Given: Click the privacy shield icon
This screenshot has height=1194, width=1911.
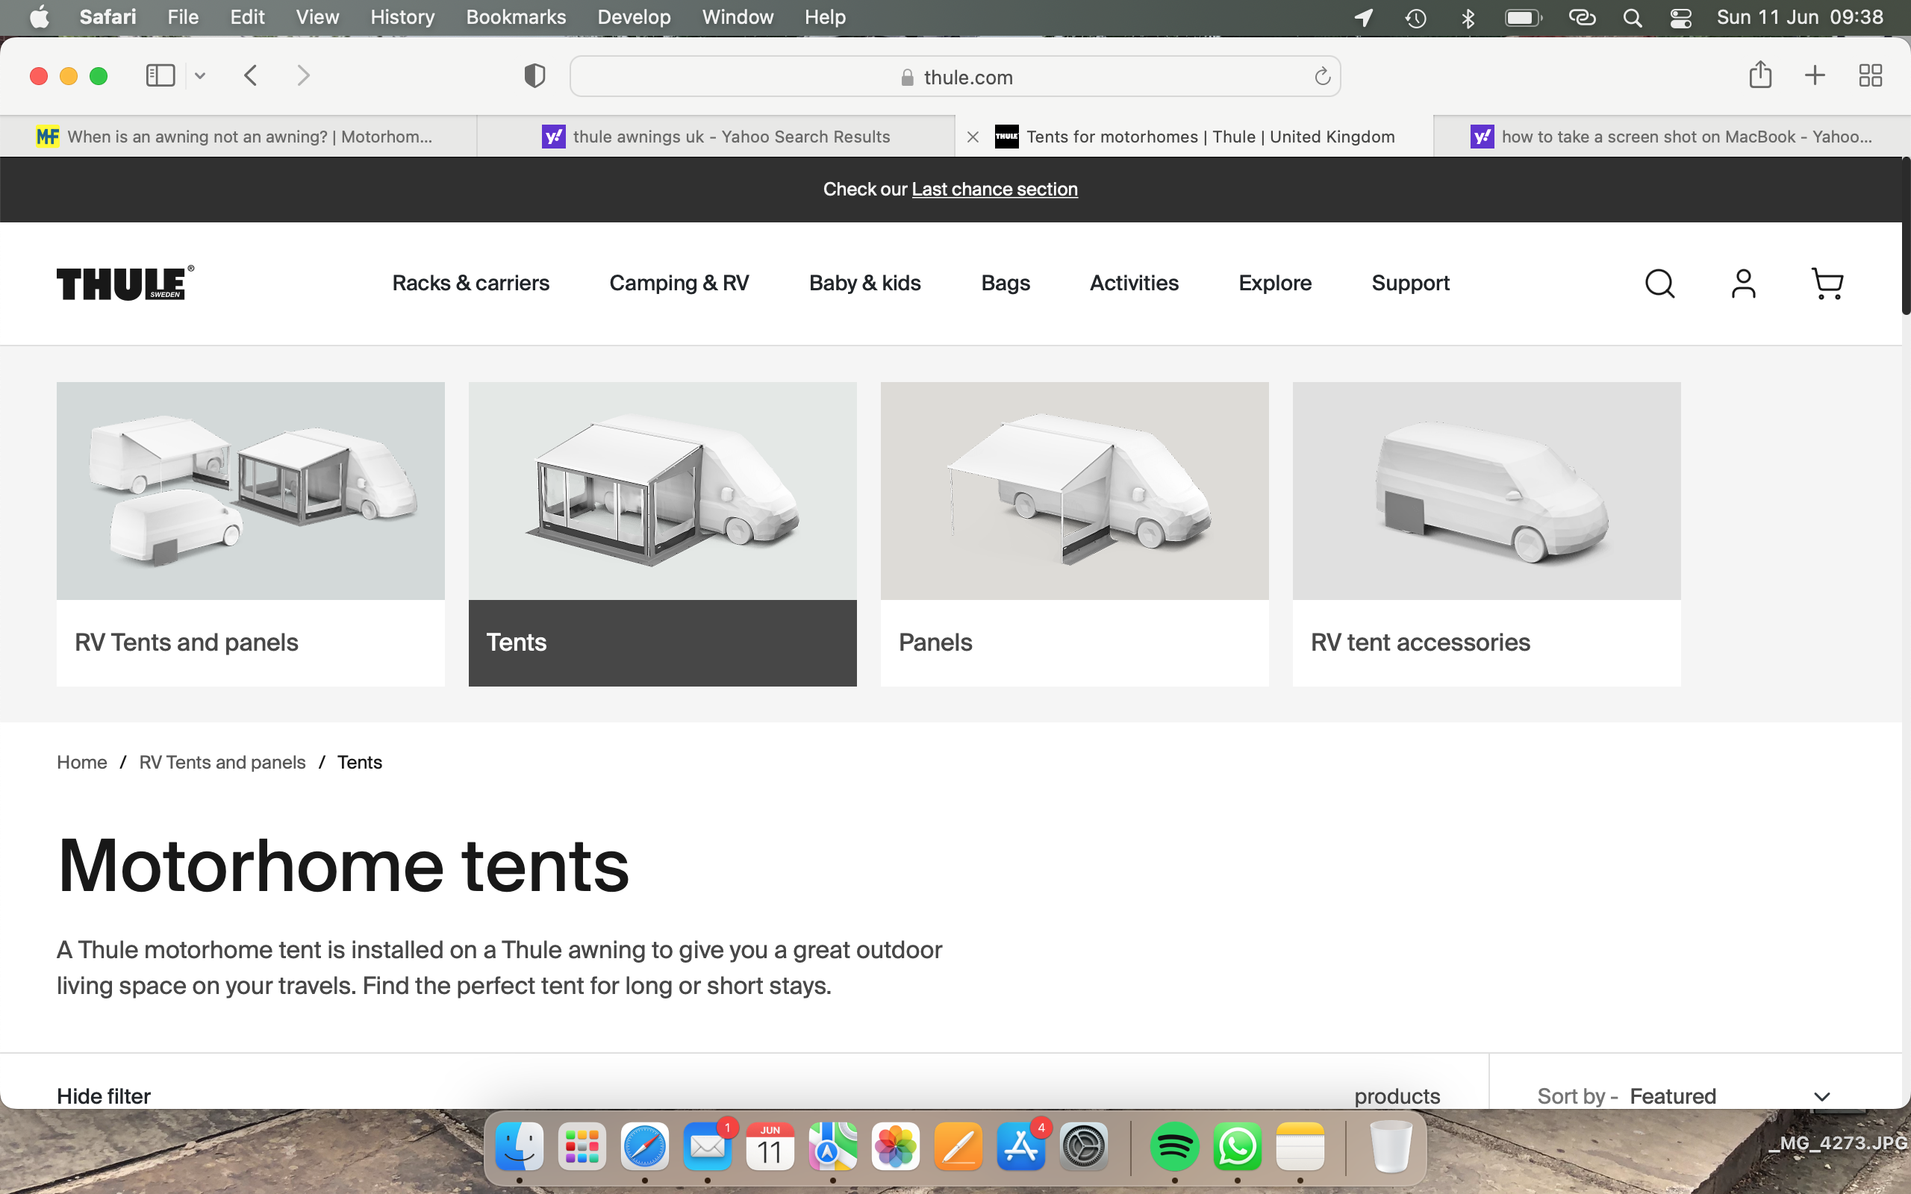Looking at the screenshot, I should click(x=534, y=76).
